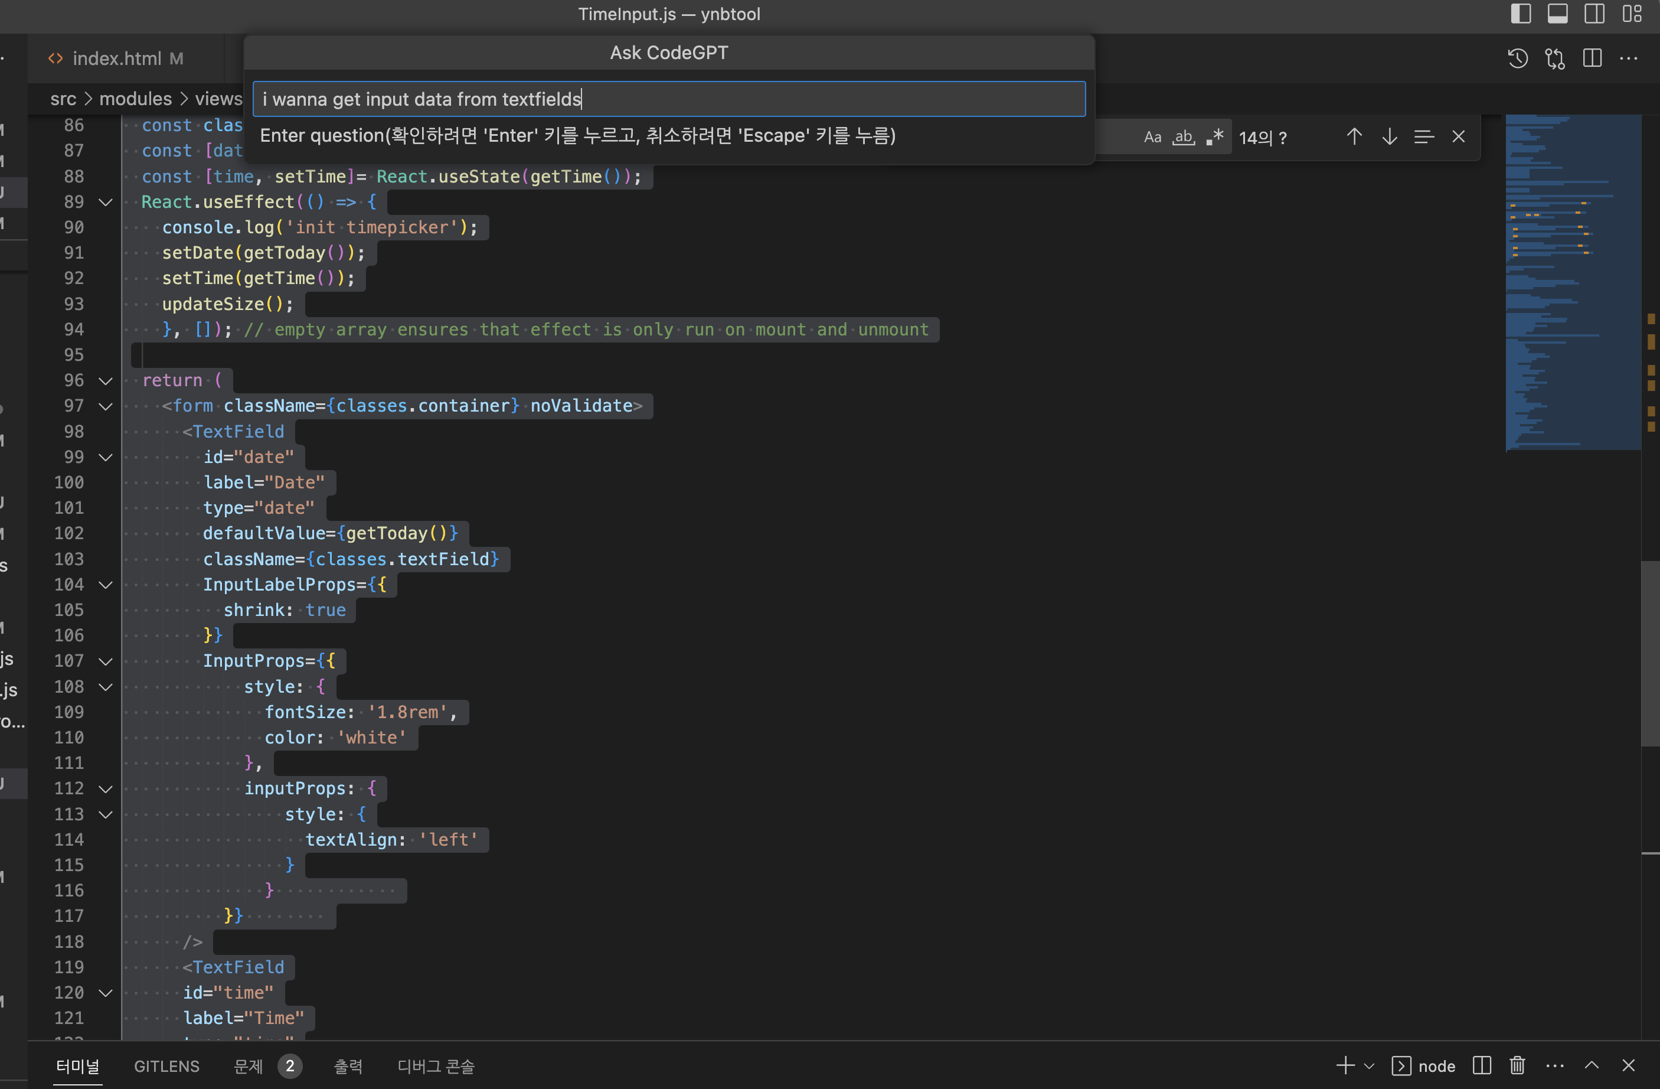Toggle bottom panel layout icon
This screenshot has width=1660, height=1089.
click(1557, 14)
